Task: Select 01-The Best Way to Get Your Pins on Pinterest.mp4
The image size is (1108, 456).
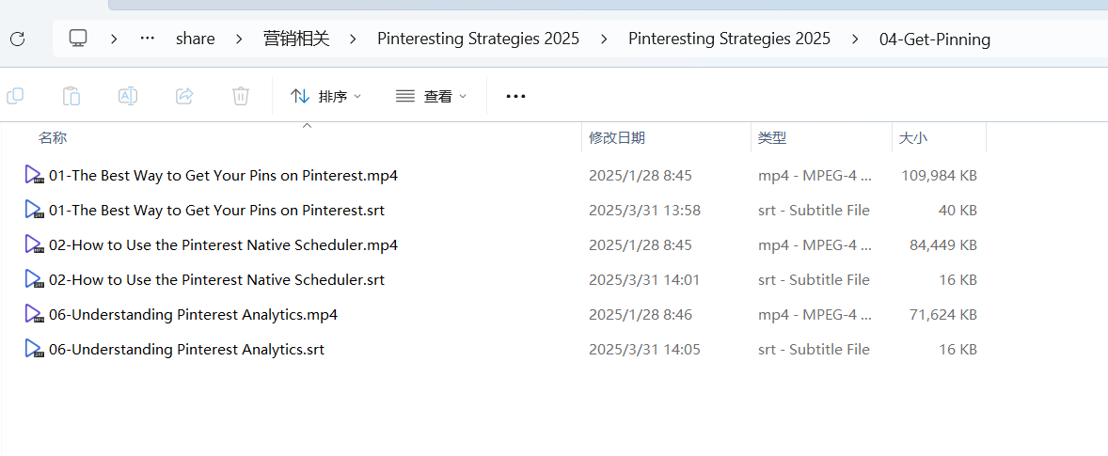Action: [223, 175]
